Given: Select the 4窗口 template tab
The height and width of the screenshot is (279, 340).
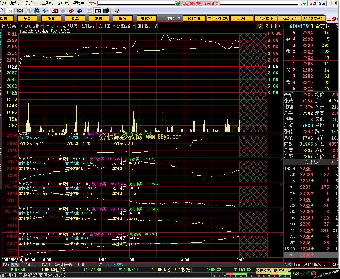Looking at the screenshot, I should (x=28, y=265).
